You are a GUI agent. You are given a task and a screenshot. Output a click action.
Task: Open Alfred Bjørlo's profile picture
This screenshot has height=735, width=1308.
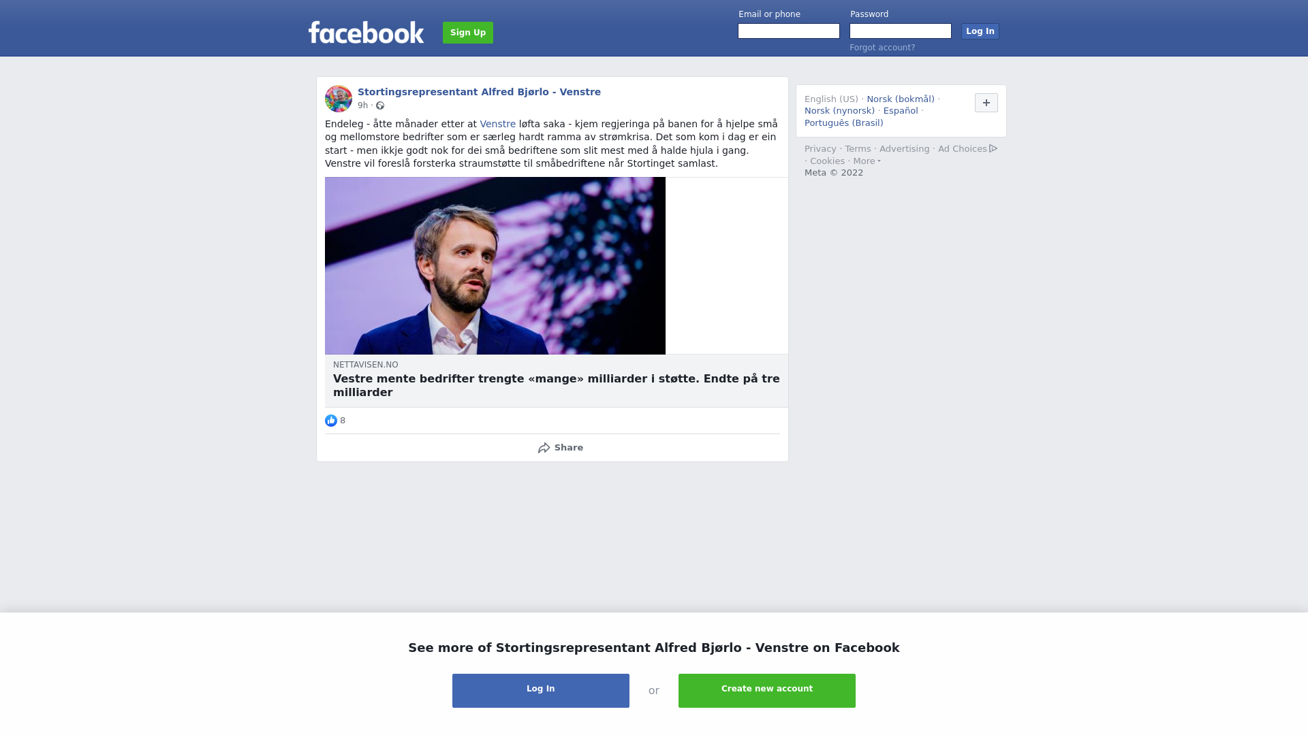(x=339, y=99)
